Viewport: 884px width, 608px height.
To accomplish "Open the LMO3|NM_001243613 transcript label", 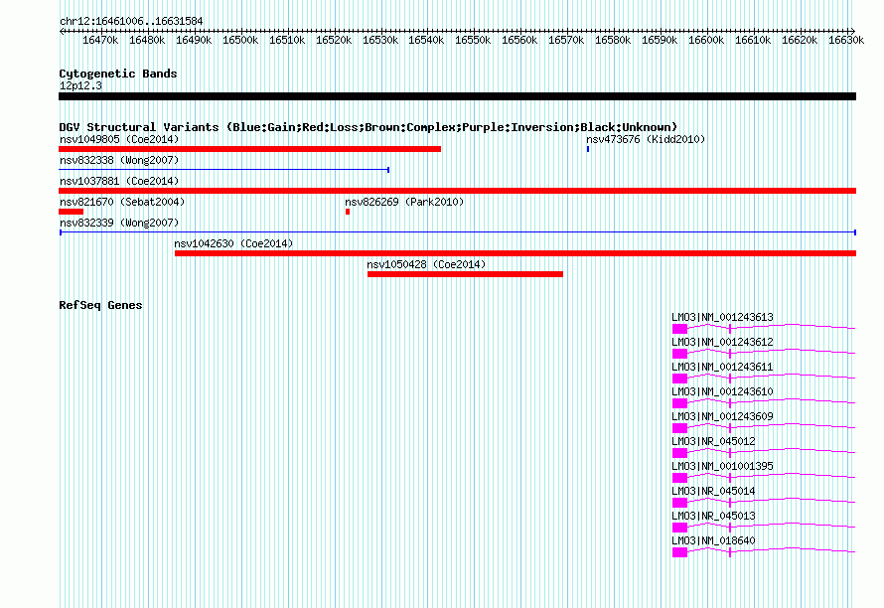I will [x=722, y=317].
